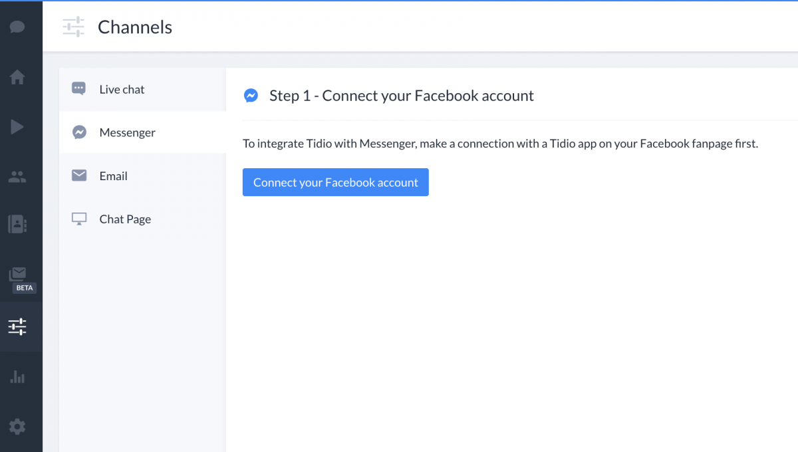Open the settings gear icon
Screen dimensions: 798x452
17,426
